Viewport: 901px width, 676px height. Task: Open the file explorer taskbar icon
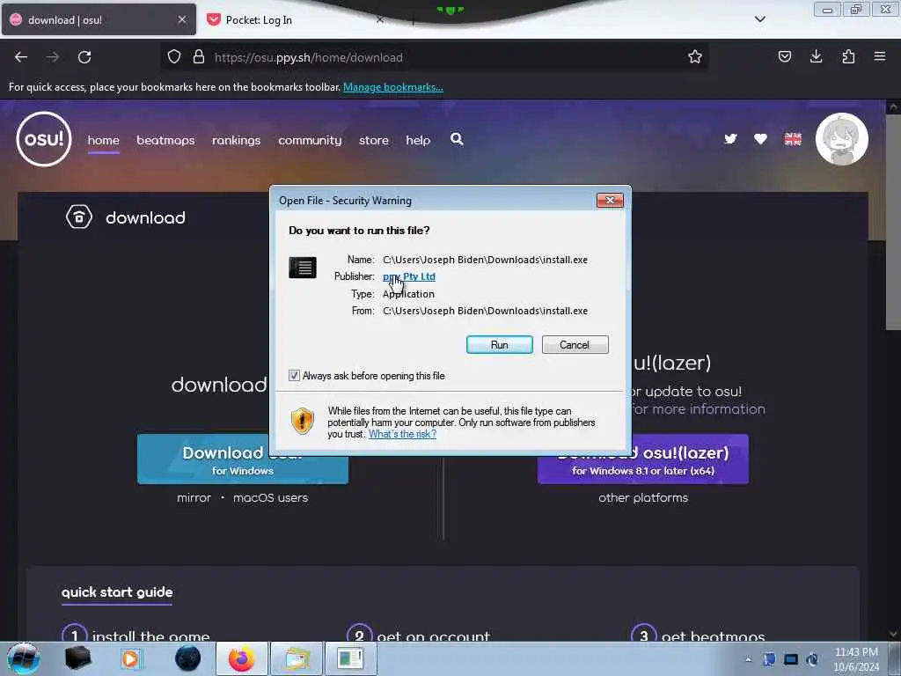click(296, 658)
